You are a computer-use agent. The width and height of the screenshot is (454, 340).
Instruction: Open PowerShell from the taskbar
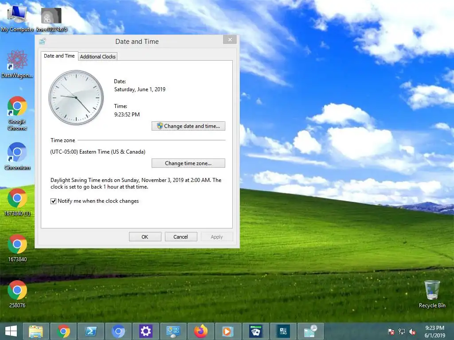[91, 331]
